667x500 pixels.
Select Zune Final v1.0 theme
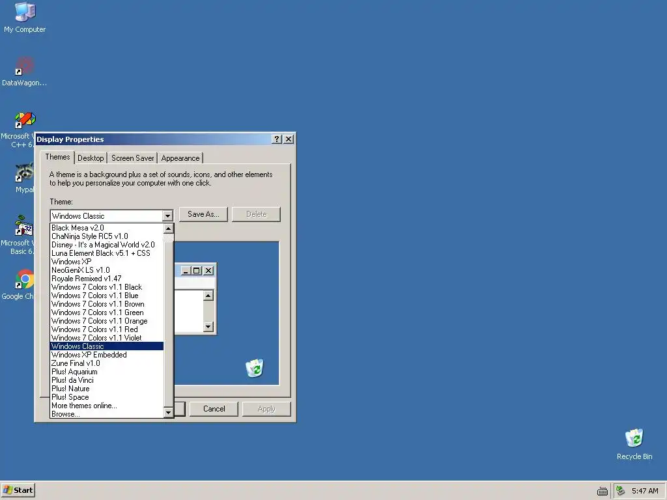107,363
